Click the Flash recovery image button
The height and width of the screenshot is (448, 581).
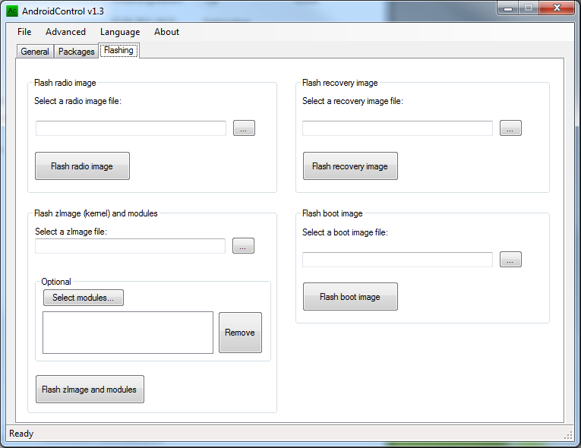350,166
